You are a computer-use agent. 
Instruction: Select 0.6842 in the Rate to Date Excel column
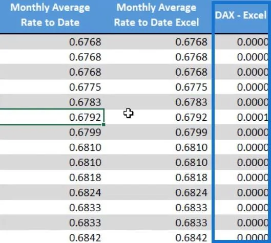point(191,238)
